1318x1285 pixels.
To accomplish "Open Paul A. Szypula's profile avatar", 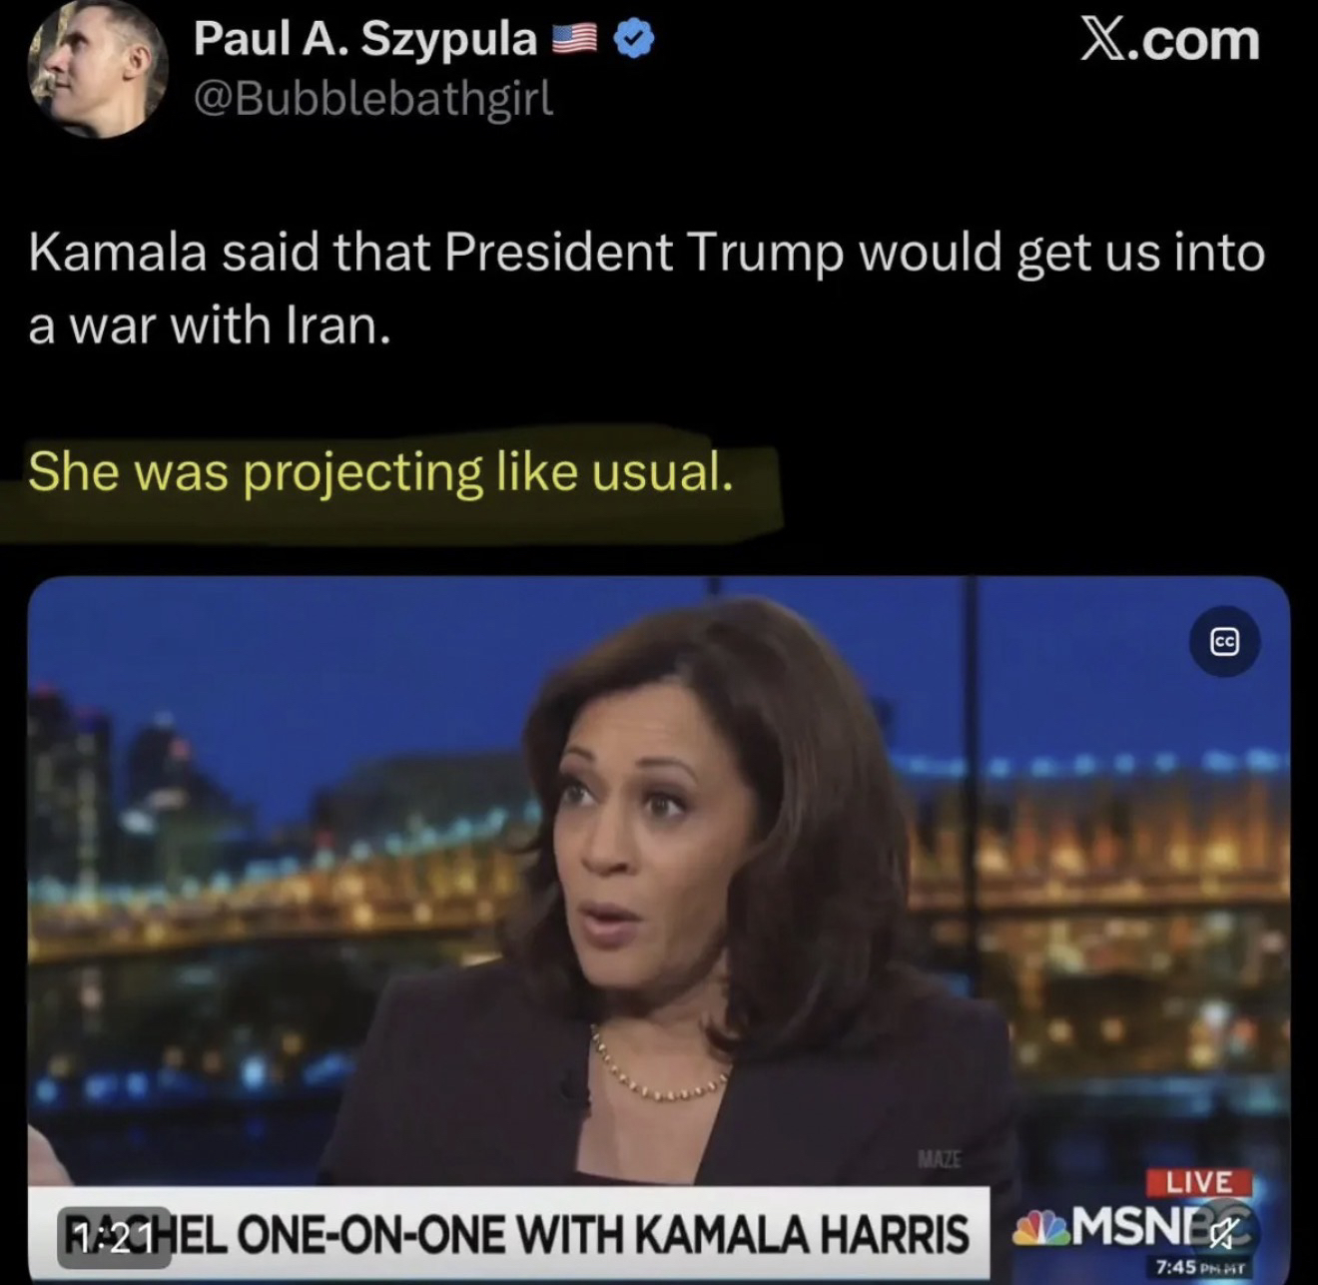I will point(98,67).
